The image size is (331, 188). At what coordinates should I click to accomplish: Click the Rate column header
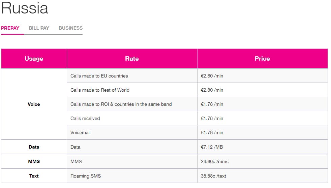[x=132, y=59]
